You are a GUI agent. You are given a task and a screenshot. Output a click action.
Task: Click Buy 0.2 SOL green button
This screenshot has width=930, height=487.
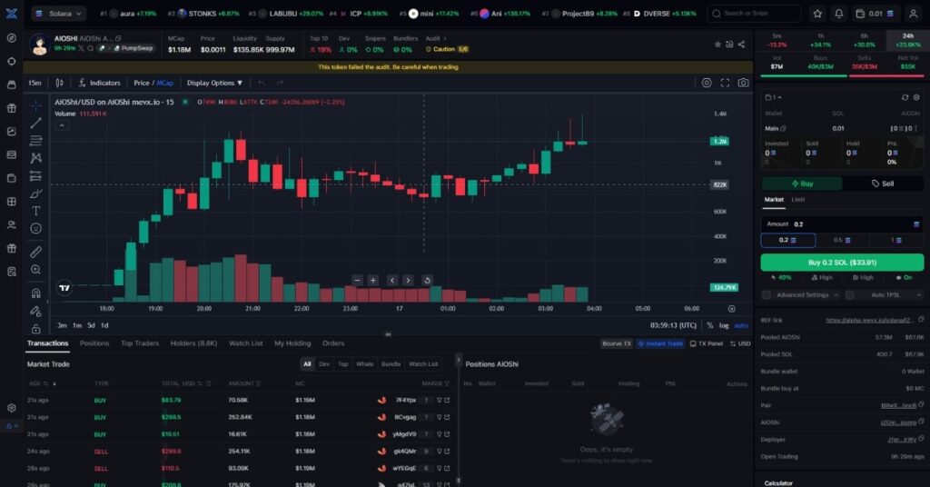coord(842,263)
